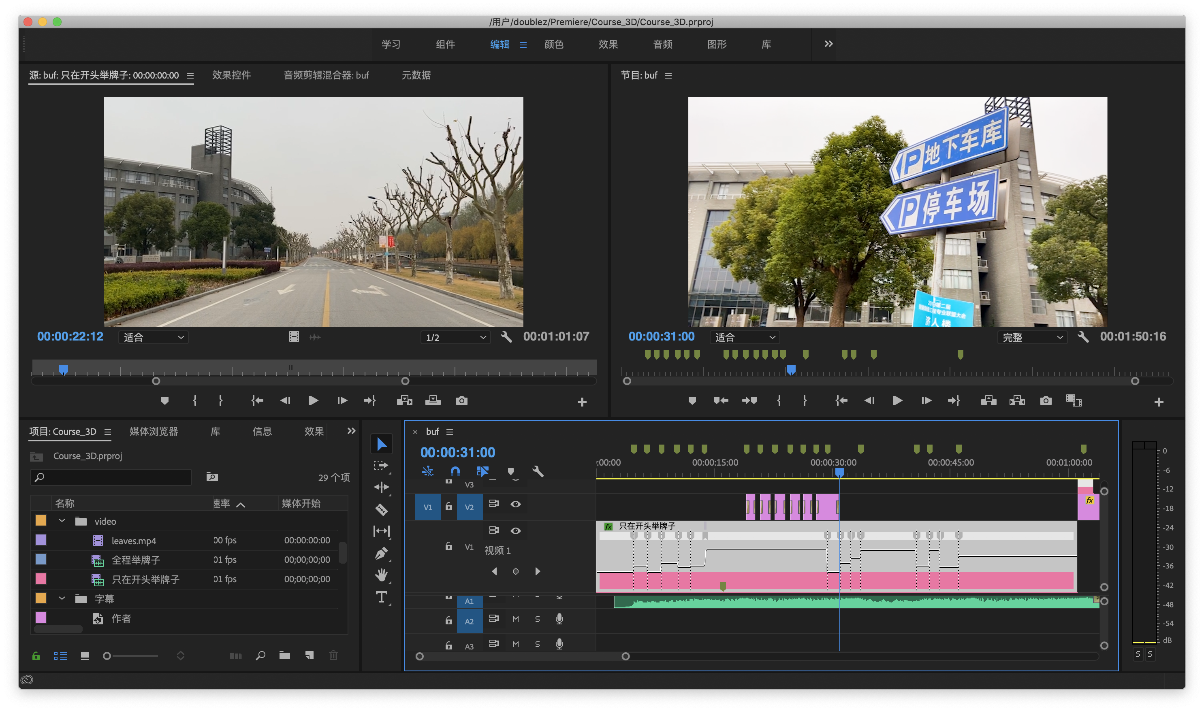Select the Hand tool
Image resolution: width=1204 pixels, height=711 pixels.
[x=382, y=575]
